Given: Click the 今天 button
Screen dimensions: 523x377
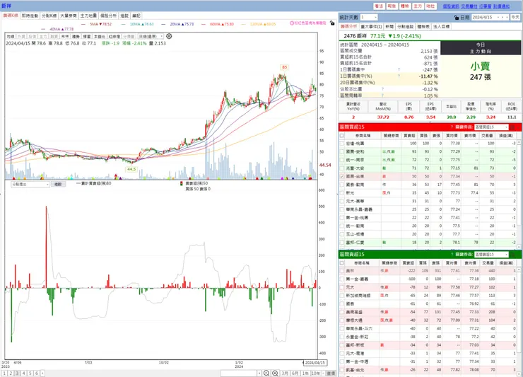Looking at the screenshot, I should click(x=515, y=18).
